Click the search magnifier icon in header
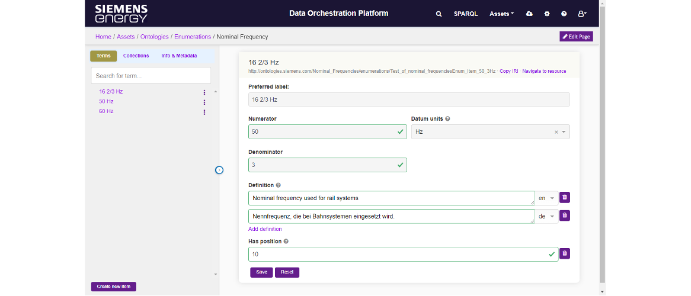This screenshot has width=691, height=296. tap(439, 14)
